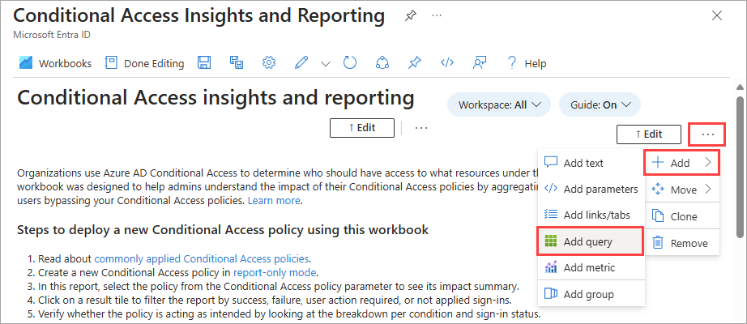Click the Save As toolbar icon
Image resolution: width=747 pixels, height=324 pixels.
(x=237, y=62)
